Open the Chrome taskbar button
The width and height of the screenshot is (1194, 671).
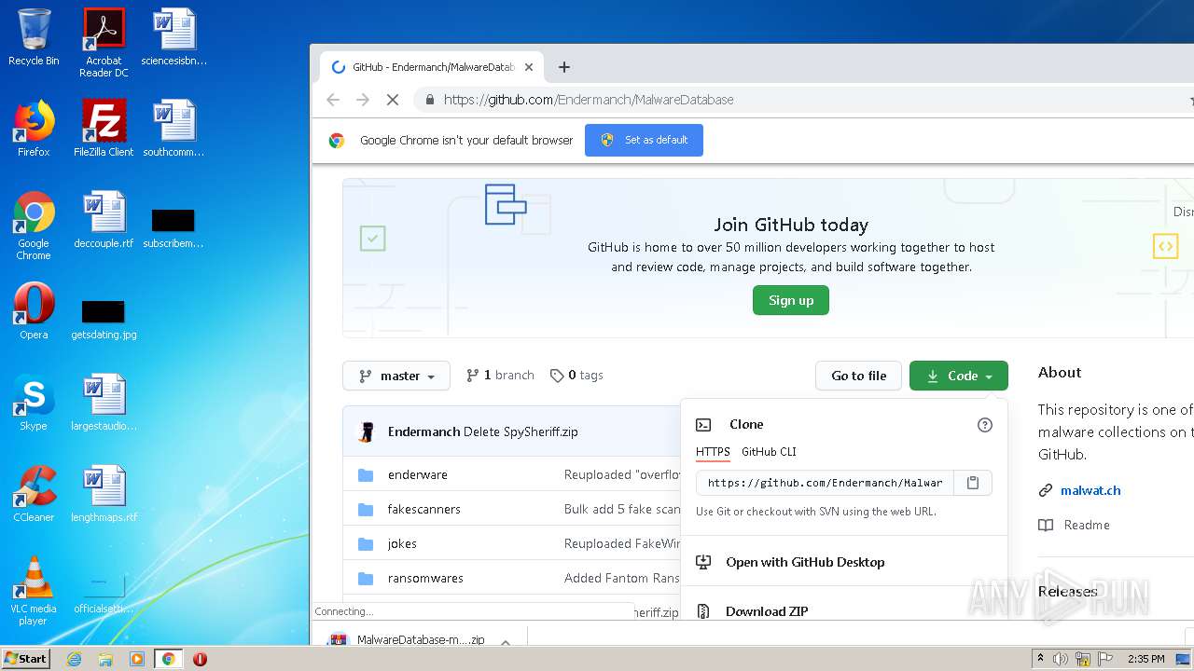(168, 659)
